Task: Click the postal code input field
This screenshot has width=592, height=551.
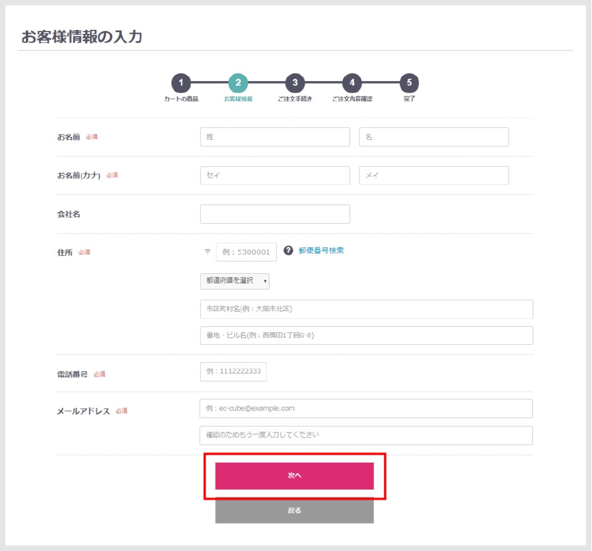Action: (246, 252)
